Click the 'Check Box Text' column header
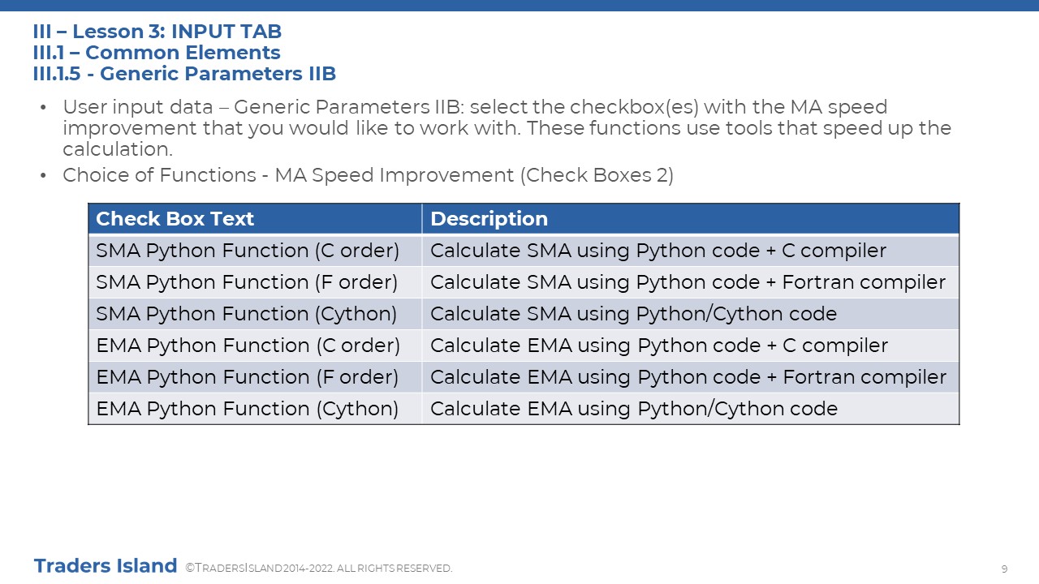This screenshot has width=1039, height=584. (255, 219)
